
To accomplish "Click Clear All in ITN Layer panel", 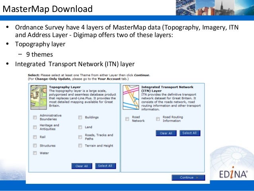I will click(x=166, y=133).
